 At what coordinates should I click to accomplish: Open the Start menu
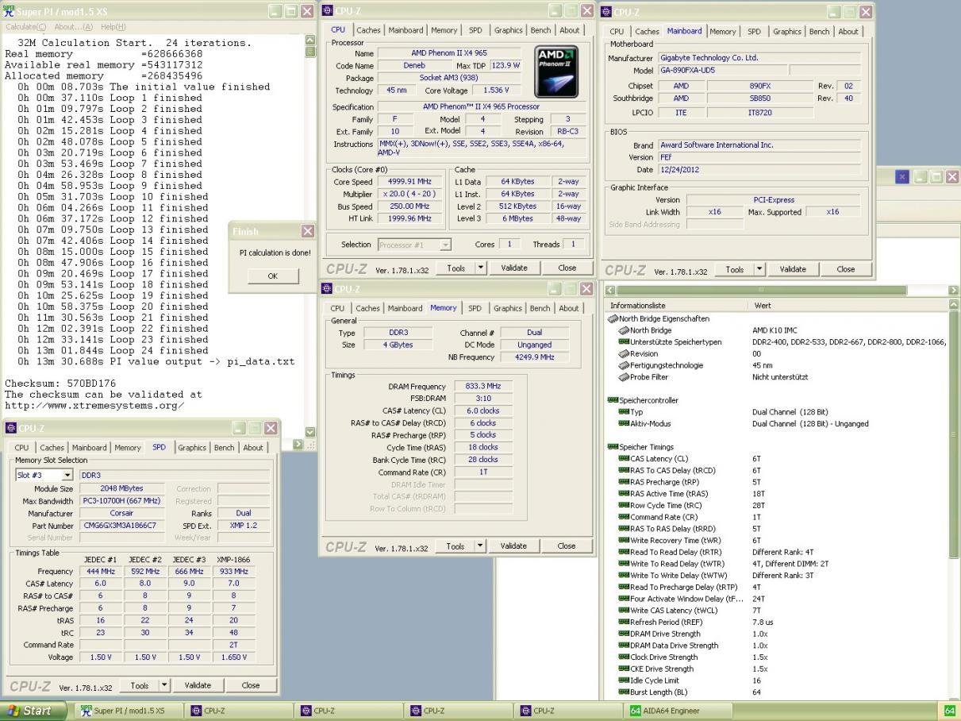click(x=34, y=711)
